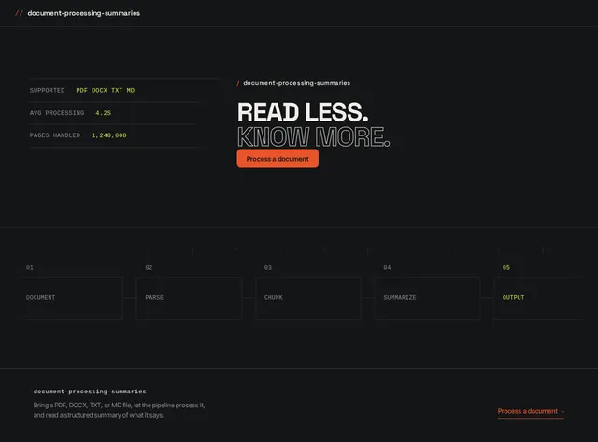Click step number 02 label
This screenshot has width=598, height=442.
(149, 267)
